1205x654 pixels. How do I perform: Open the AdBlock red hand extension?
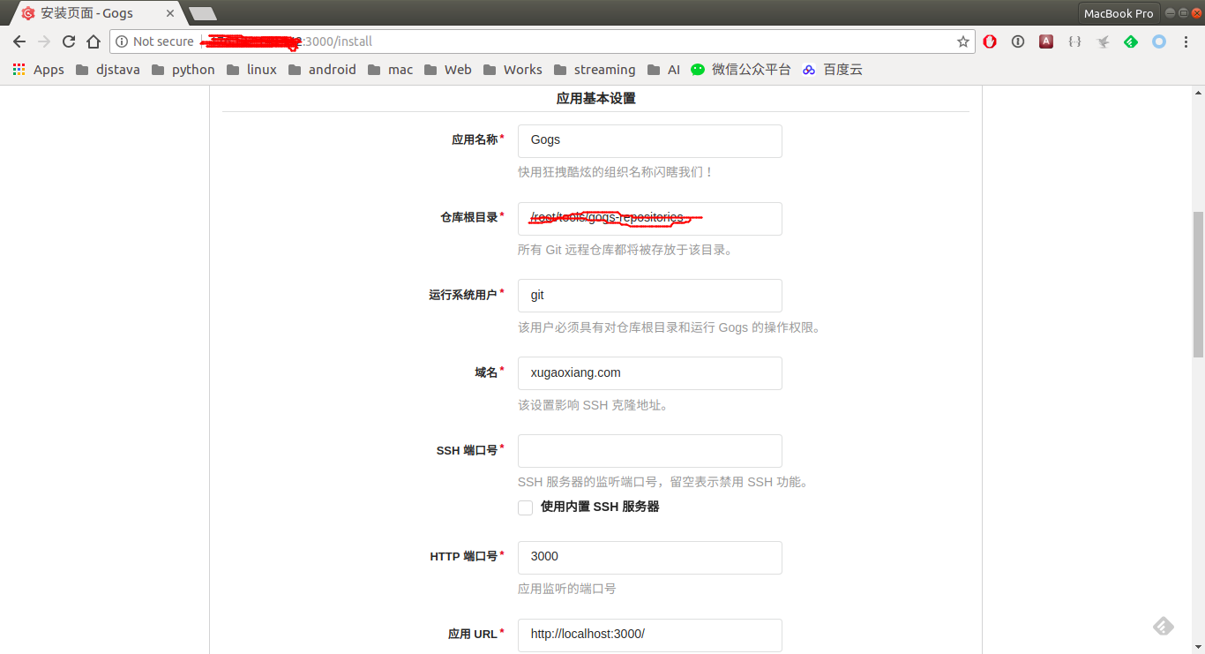click(990, 41)
